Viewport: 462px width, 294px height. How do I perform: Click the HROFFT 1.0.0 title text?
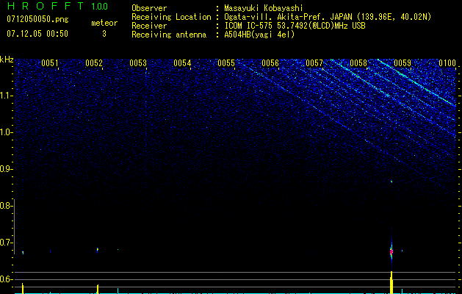[57, 6]
